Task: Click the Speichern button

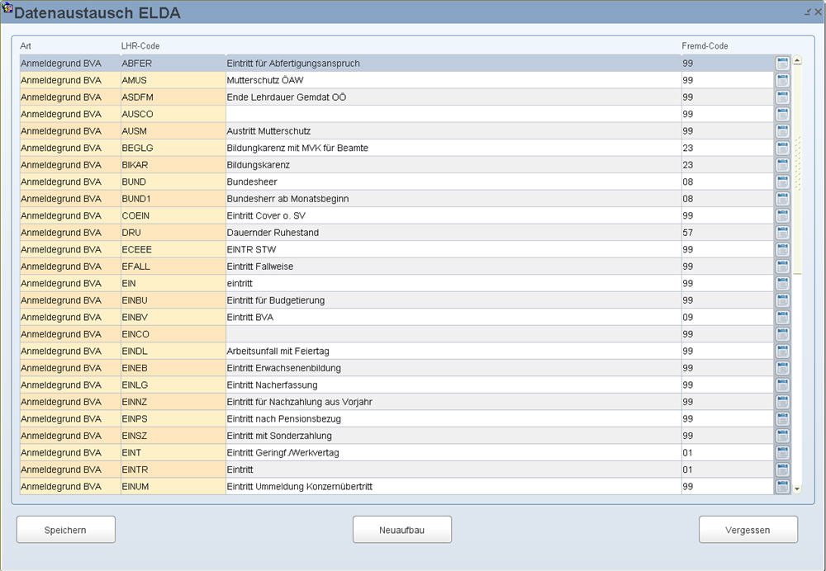Action: click(66, 530)
